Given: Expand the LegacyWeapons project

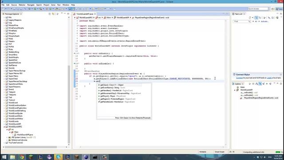Looking at the screenshot, I should (4, 20).
